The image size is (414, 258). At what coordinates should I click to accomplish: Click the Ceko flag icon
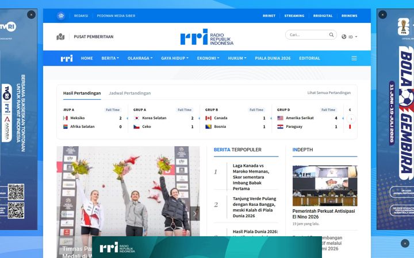point(136,127)
